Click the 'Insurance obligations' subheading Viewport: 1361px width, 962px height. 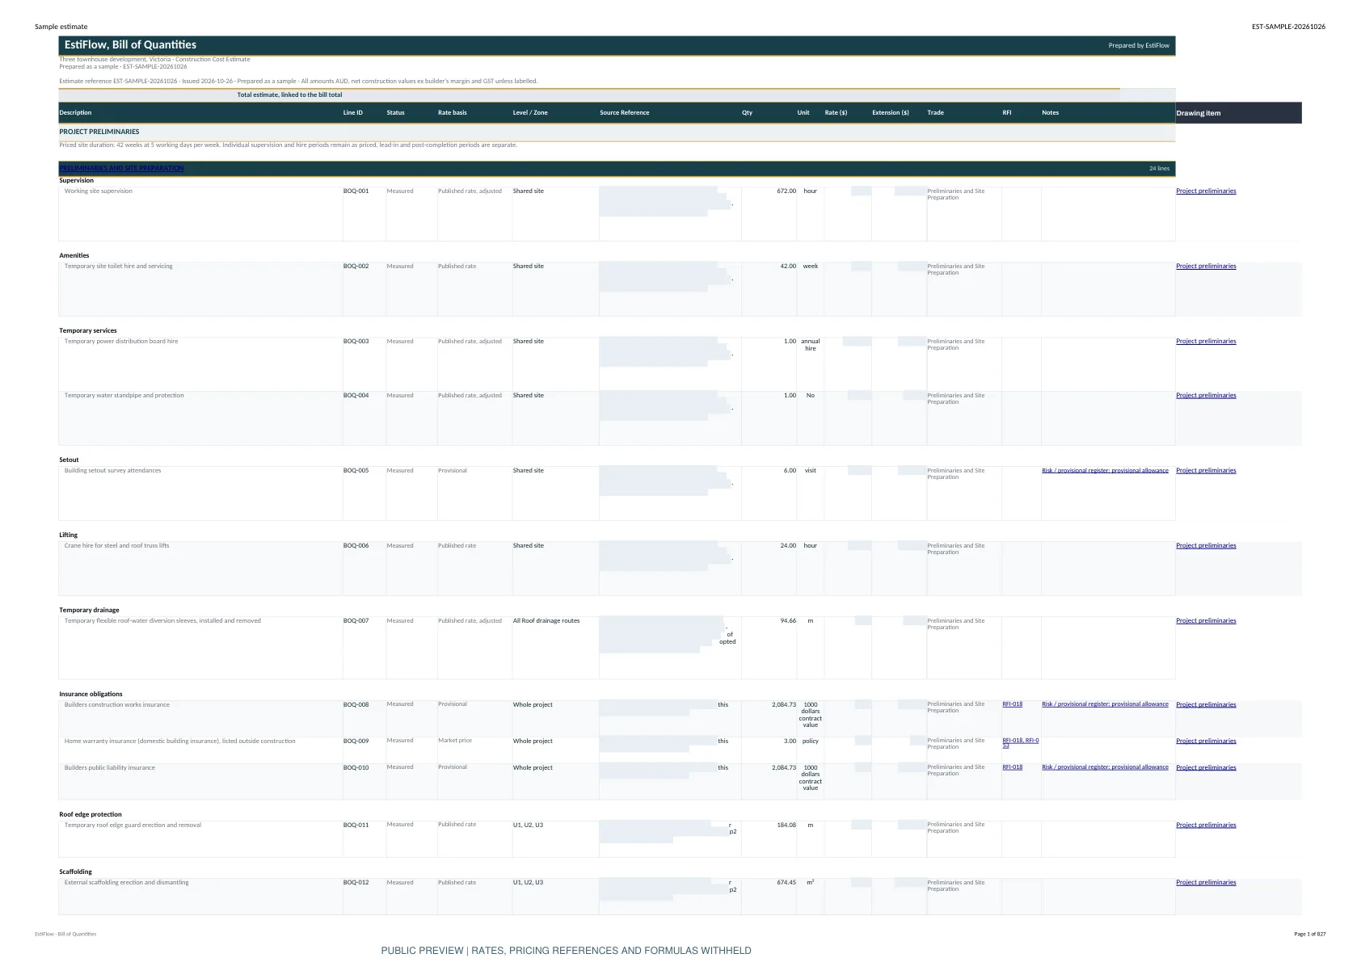(x=91, y=694)
